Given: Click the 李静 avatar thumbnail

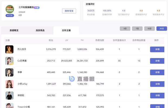Looking at the screenshot, I should click(9, 72).
